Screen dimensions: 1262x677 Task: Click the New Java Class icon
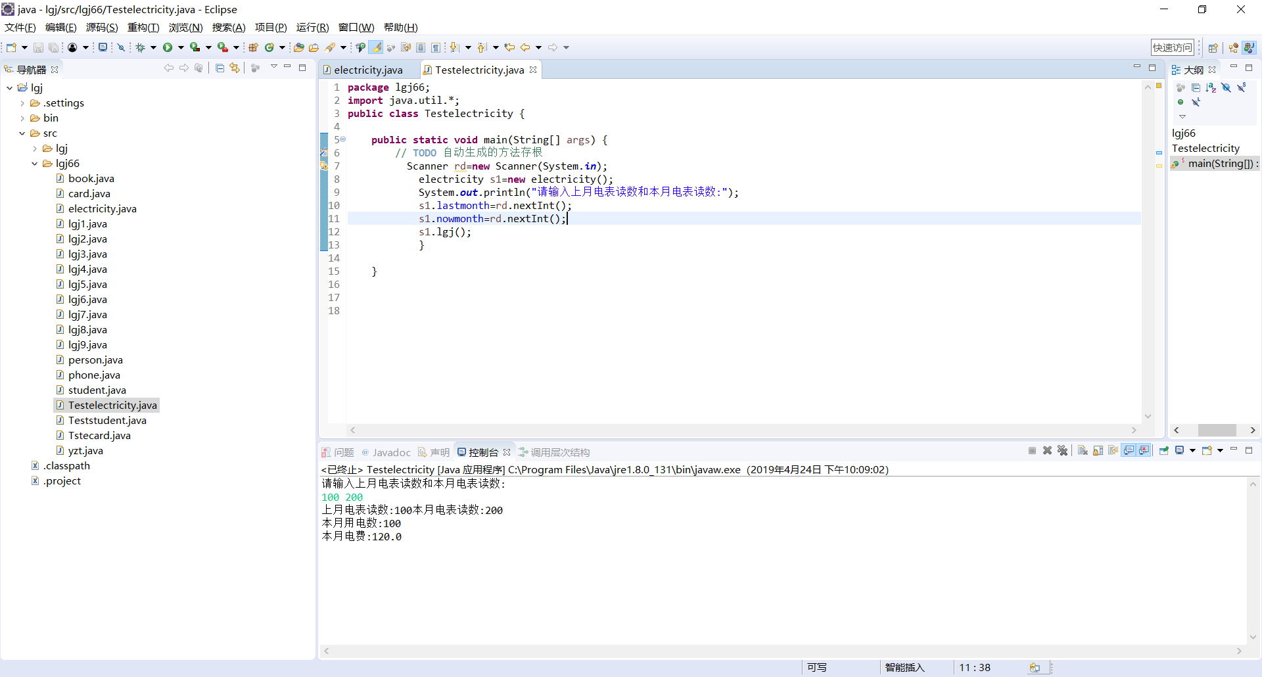[x=269, y=47]
